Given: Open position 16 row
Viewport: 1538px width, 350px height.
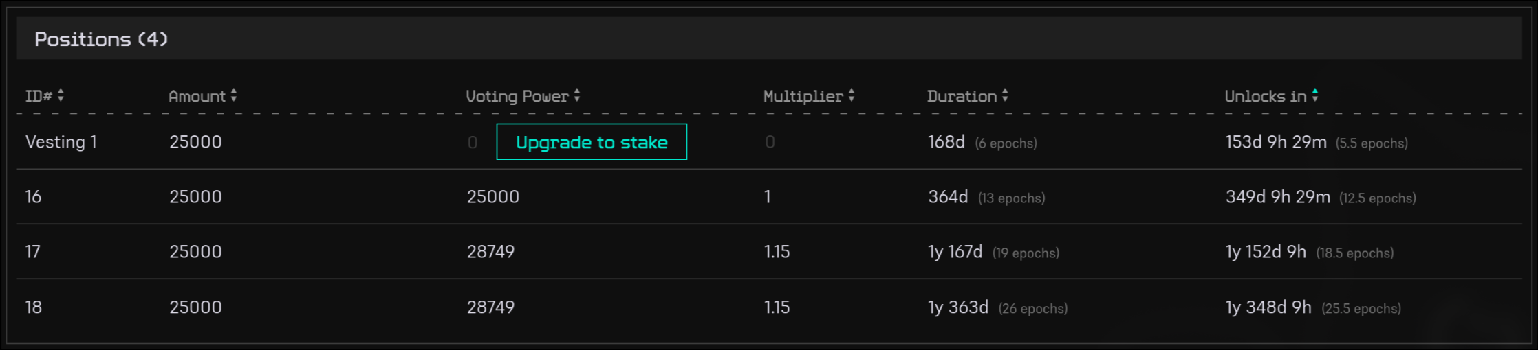Looking at the screenshot, I should (33, 197).
